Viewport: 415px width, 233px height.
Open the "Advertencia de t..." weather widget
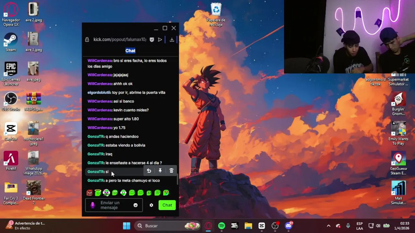tap(25, 226)
